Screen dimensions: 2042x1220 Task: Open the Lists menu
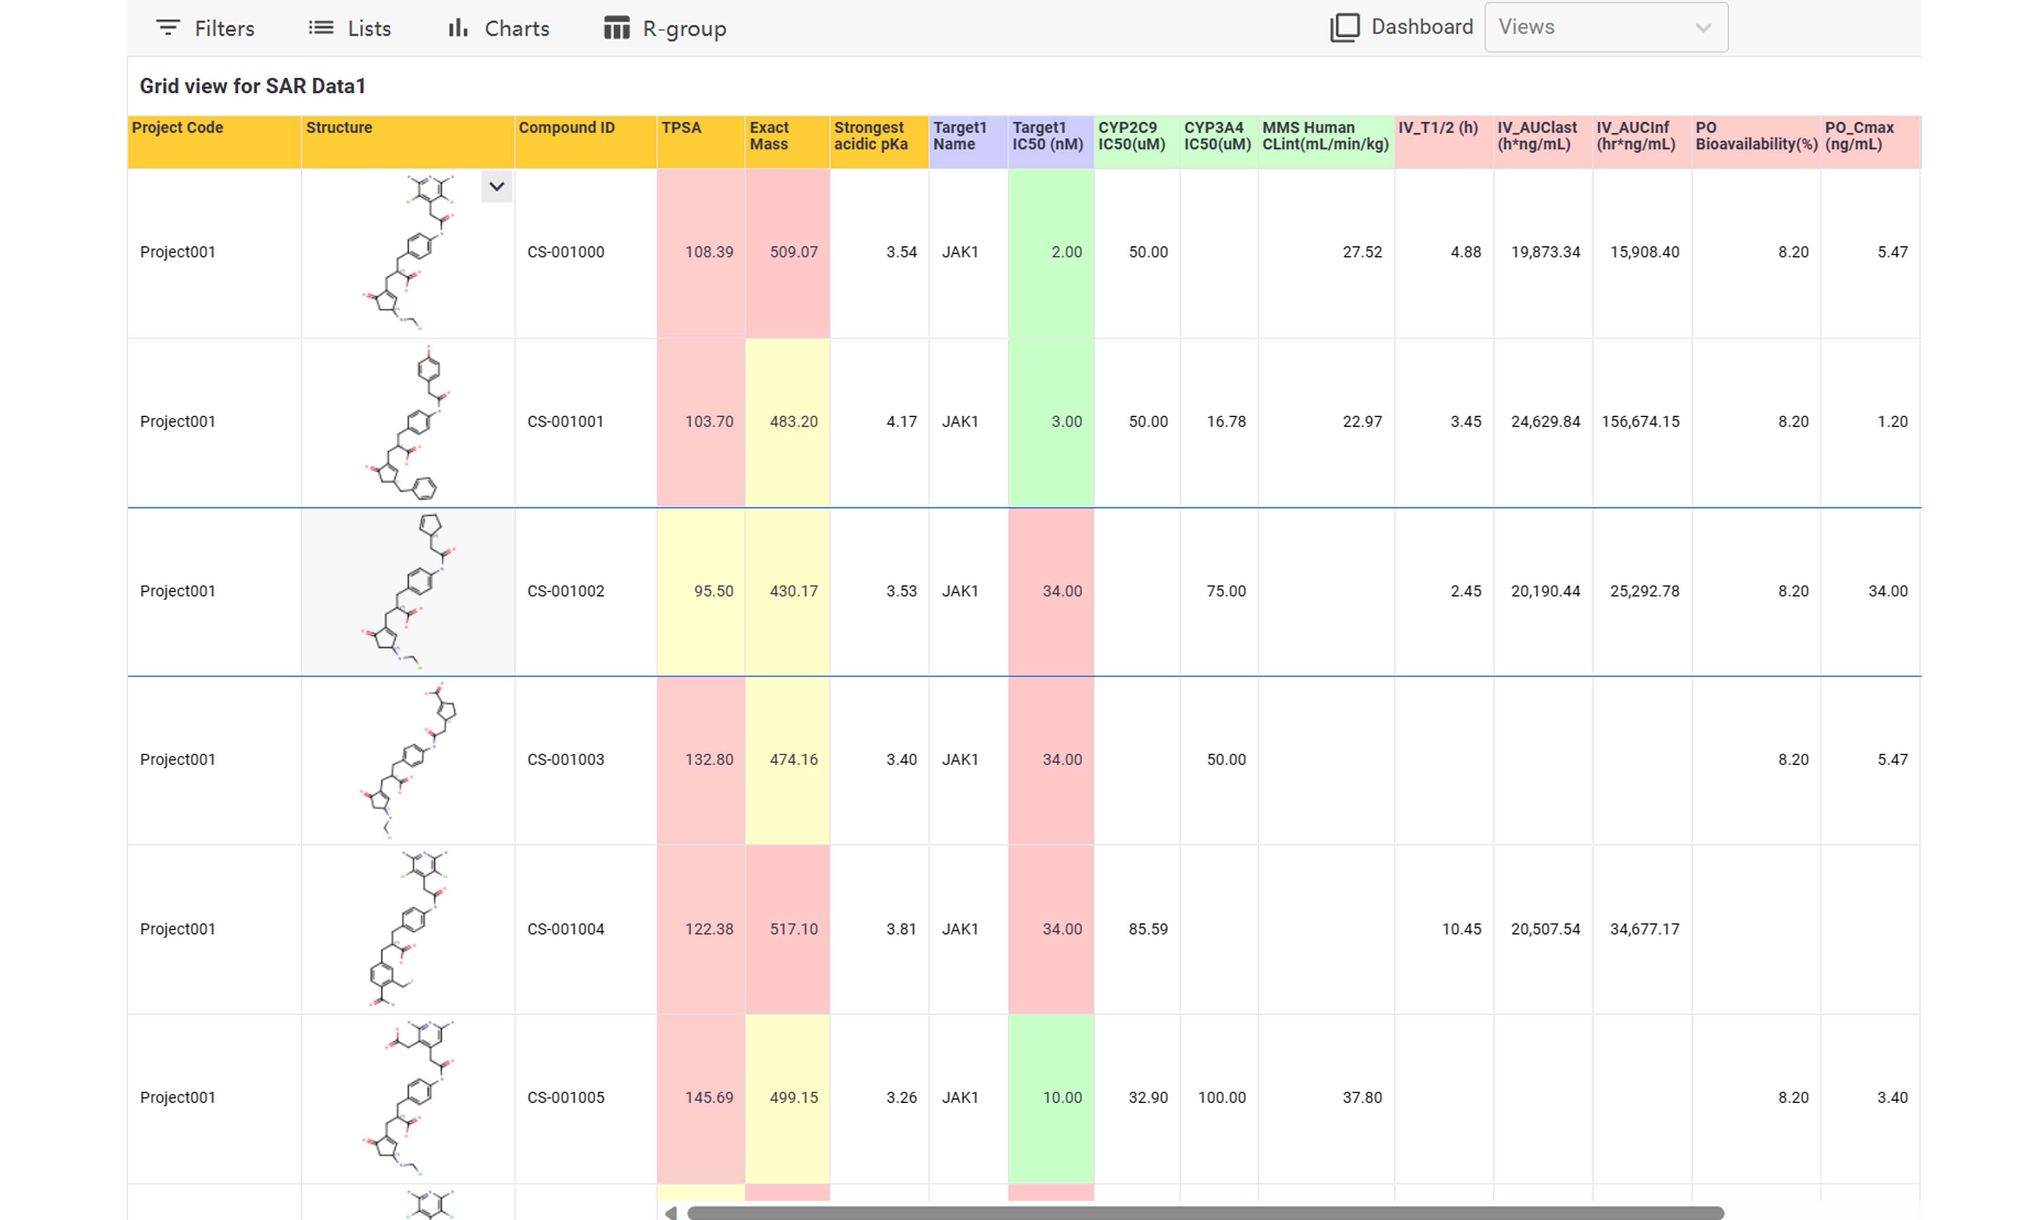coord(350,29)
